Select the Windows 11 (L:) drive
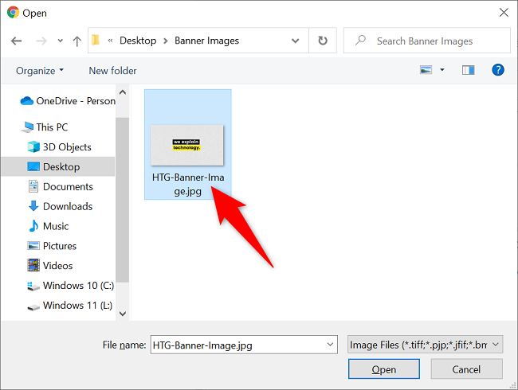 point(69,305)
